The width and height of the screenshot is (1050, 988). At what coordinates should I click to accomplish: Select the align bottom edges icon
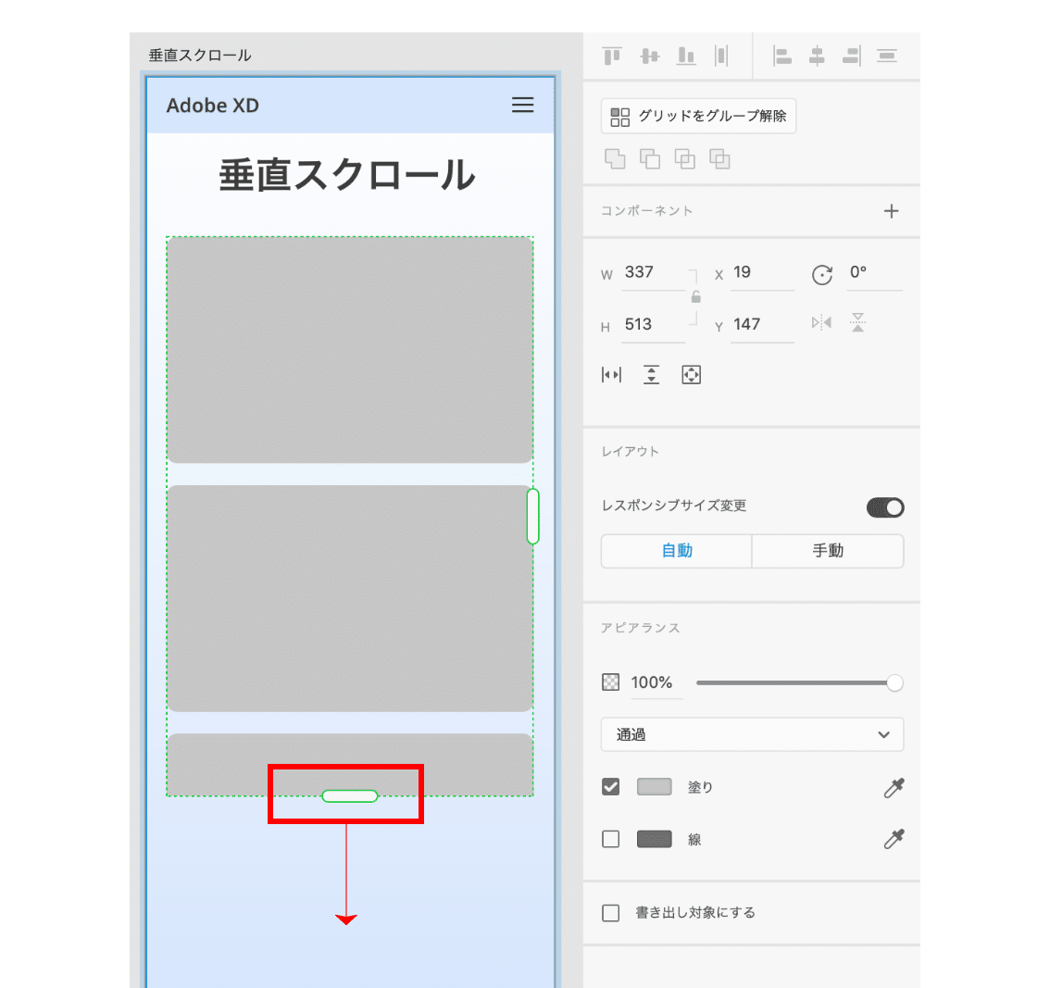(685, 56)
